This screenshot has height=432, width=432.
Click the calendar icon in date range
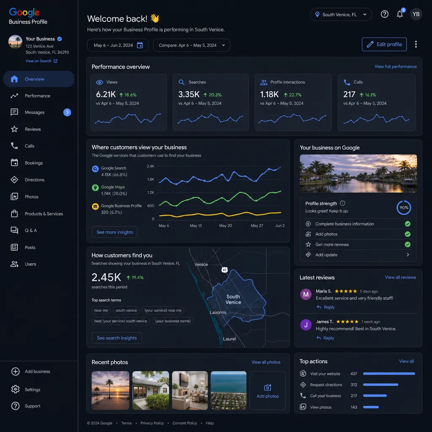(x=140, y=45)
